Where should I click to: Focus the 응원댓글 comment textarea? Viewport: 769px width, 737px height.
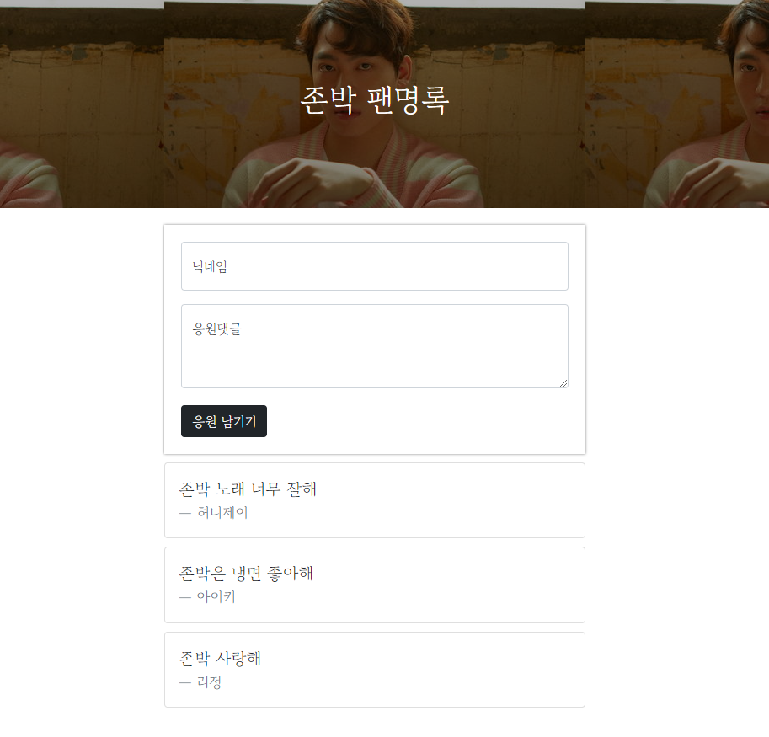coord(374,346)
